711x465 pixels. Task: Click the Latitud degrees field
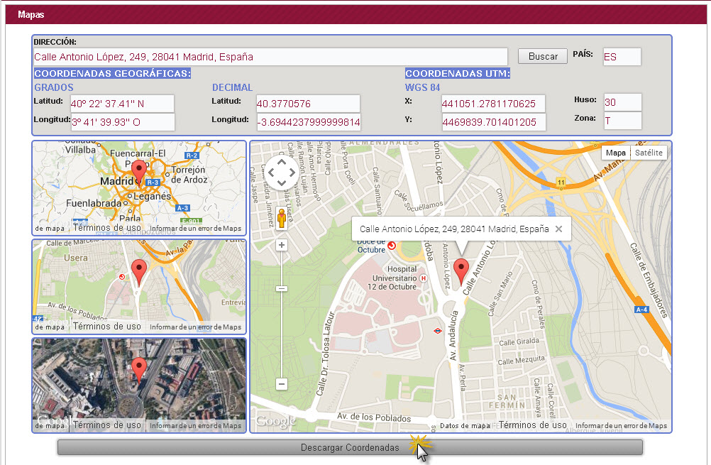coord(122,104)
